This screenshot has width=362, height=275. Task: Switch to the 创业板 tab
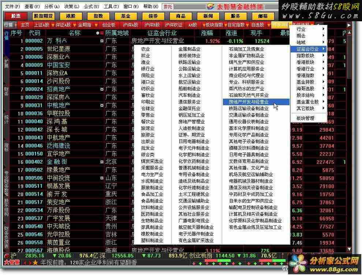109,25
